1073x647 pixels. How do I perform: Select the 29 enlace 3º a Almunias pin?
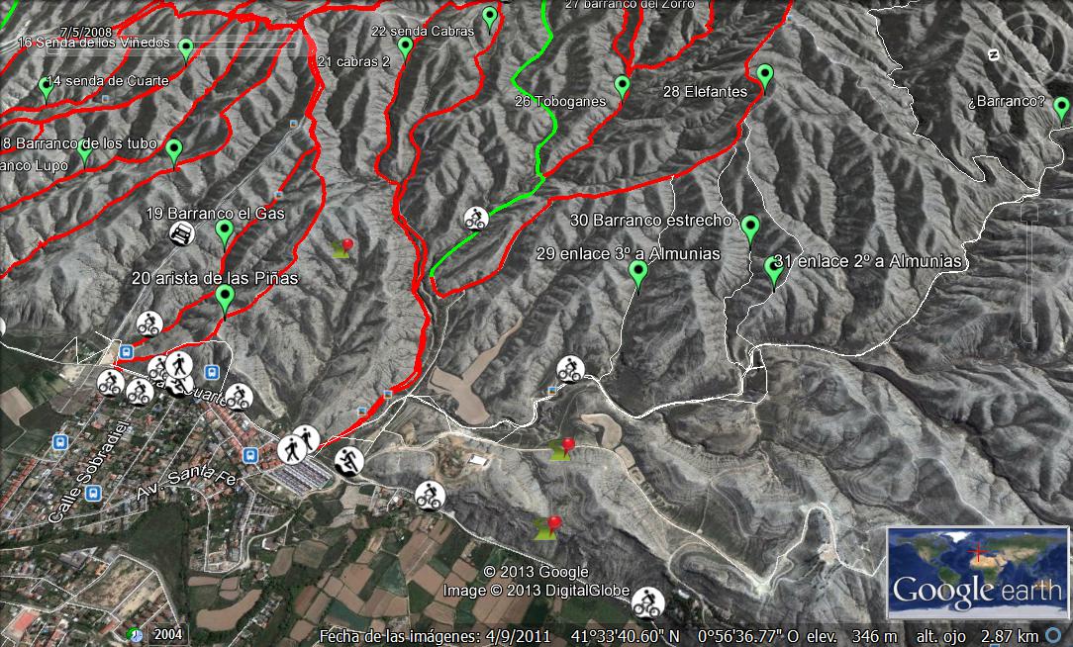click(638, 276)
